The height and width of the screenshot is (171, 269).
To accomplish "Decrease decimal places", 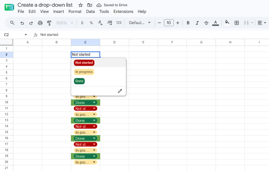I will [100, 23].
